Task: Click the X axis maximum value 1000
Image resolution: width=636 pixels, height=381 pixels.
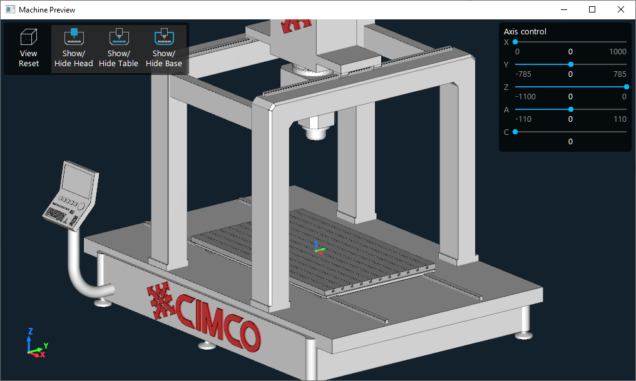Action: [618, 52]
